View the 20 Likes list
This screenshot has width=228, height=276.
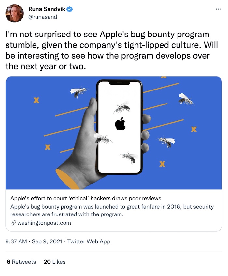pos(55,262)
